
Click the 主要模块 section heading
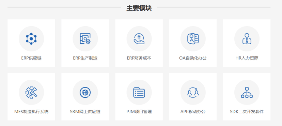click(139, 8)
